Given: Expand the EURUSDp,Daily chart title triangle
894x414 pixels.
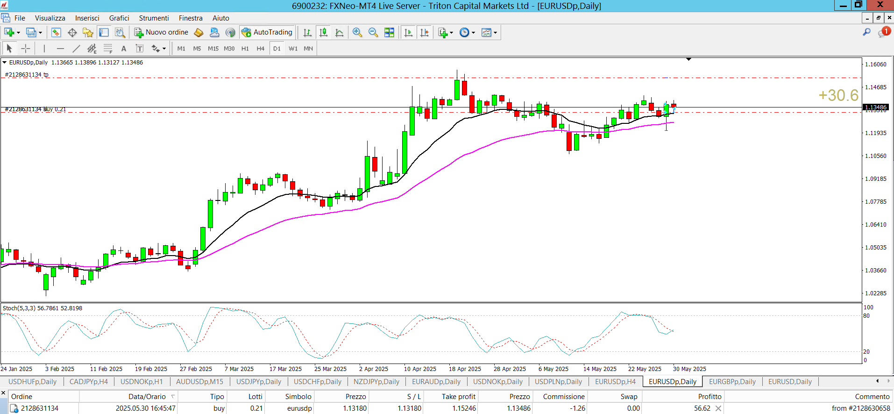Looking at the screenshot, I should click(5, 62).
